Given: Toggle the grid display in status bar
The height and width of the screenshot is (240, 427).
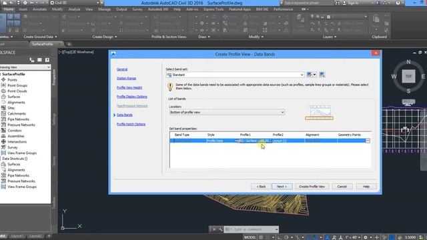Looking at the screenshot, I should coord(261,237).
